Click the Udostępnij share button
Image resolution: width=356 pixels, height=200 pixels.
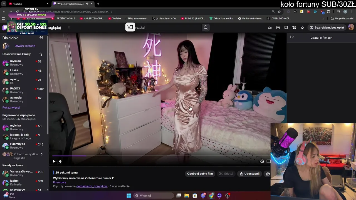coord(249,174)
